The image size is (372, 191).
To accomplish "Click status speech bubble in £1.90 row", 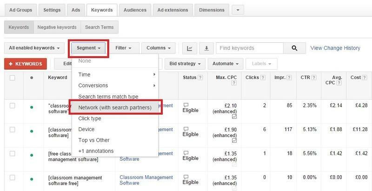I will click(x=186, y=129).
